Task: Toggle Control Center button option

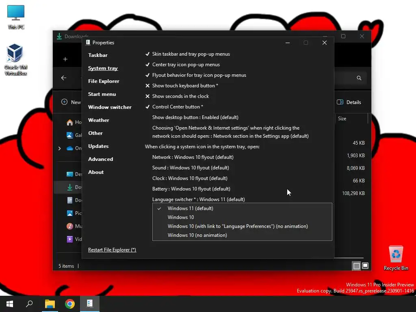Action: tap(174, 107)
